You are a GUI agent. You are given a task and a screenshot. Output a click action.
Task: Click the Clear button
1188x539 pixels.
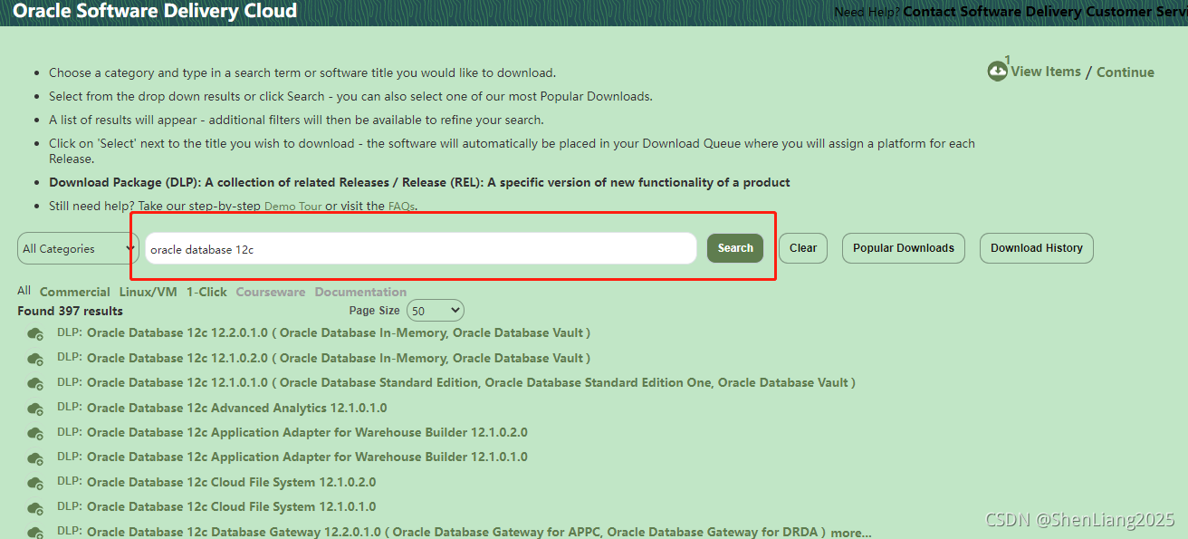803,248
